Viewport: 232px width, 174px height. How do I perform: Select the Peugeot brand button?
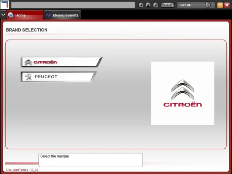click(x=58, y=76)
